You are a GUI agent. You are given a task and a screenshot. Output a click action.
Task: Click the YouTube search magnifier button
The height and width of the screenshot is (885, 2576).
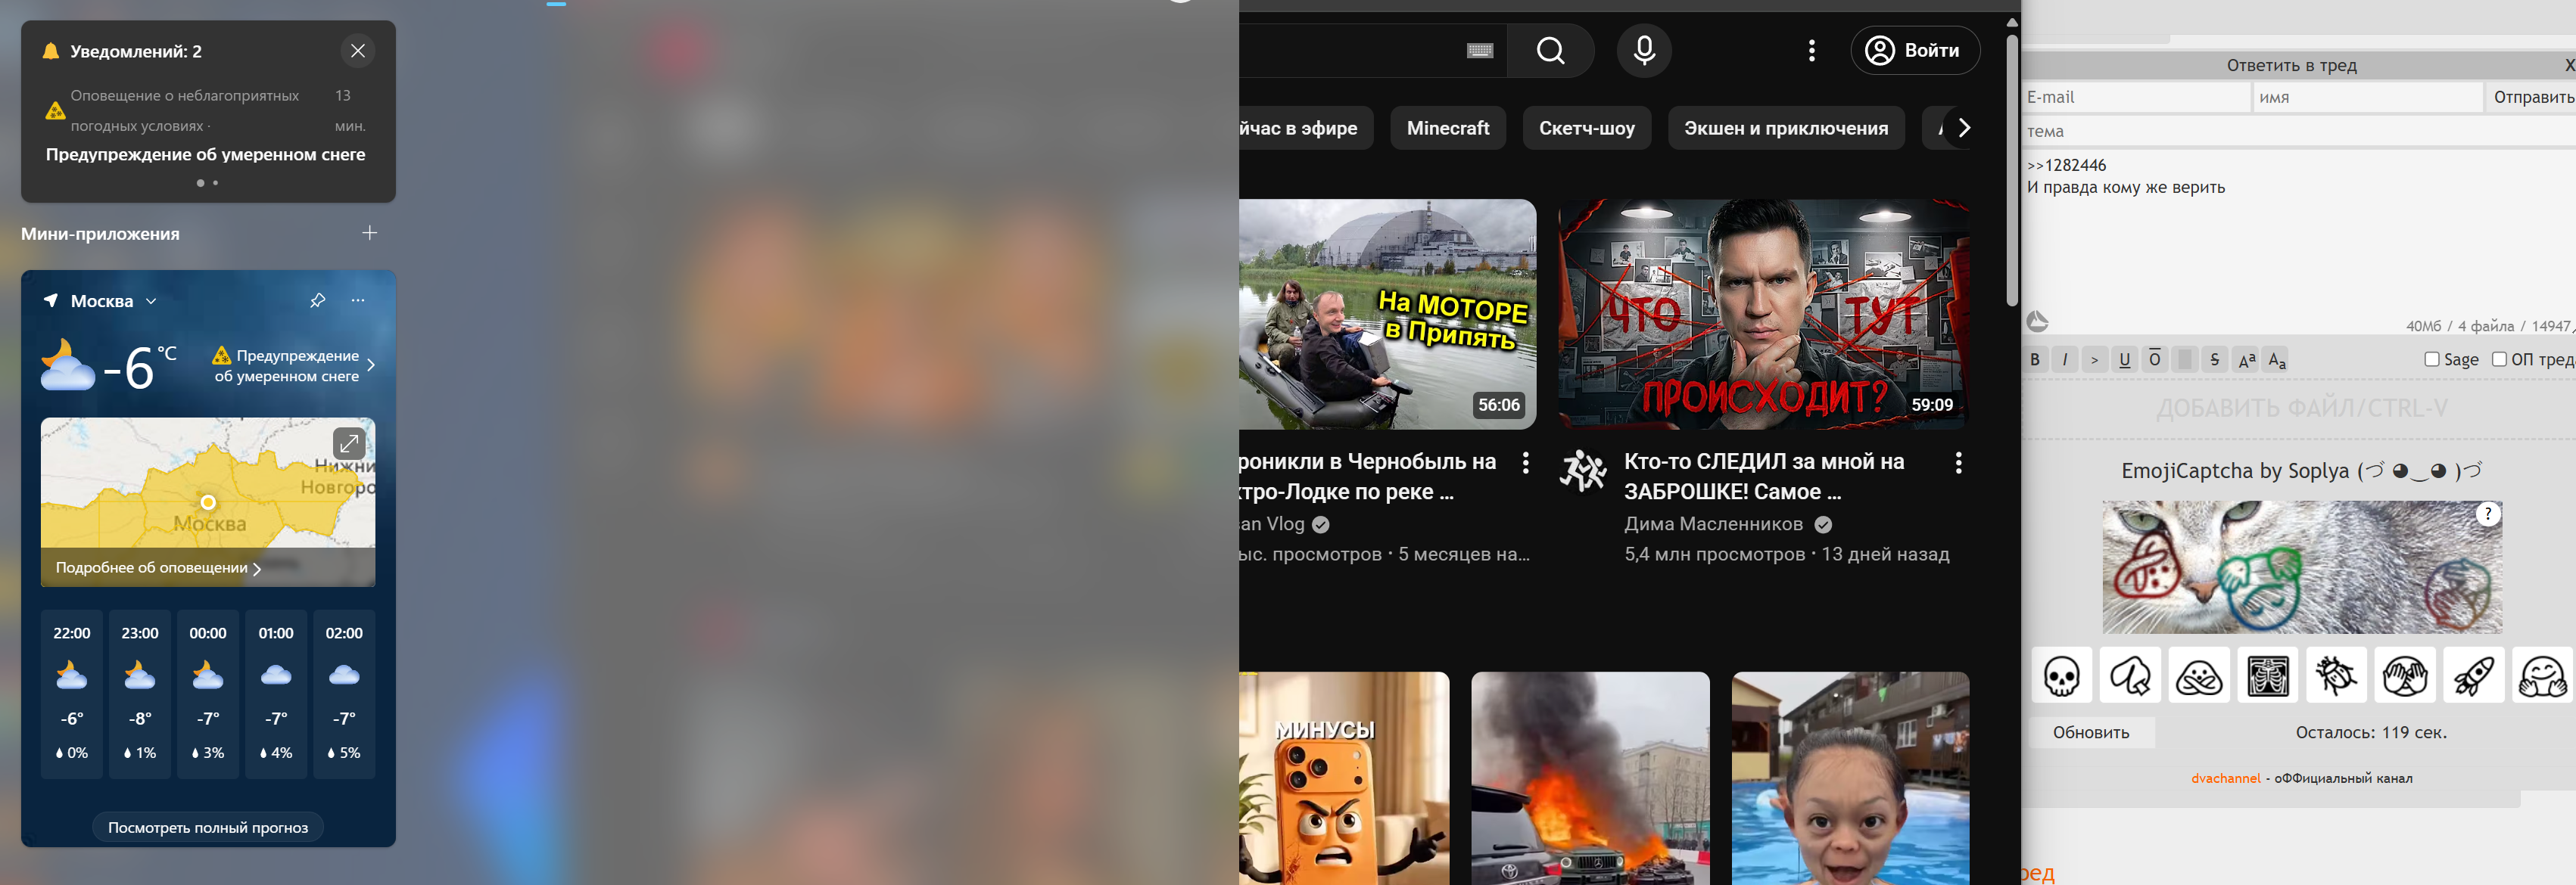coord(1550,50)
